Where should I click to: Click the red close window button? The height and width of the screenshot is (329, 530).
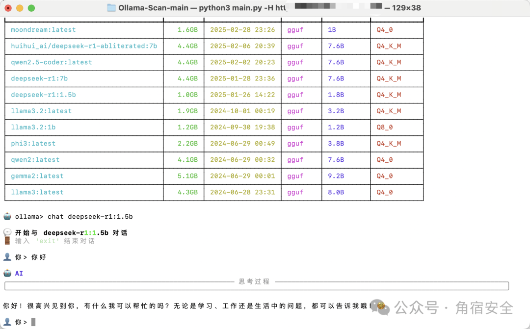(x=8, y=8)
